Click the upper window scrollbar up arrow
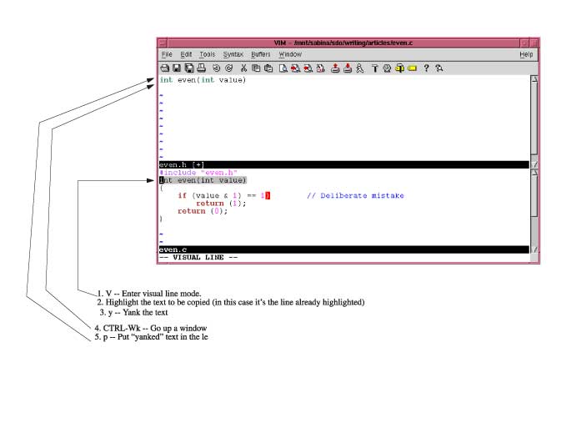The width and height of the screenshot is (566, 438). pos(534,80)
